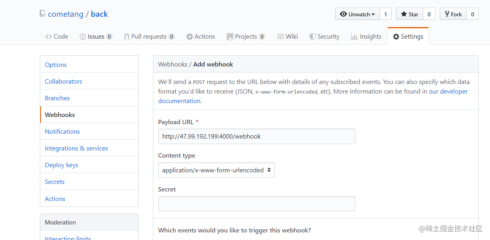Open Branches in settings sidebar
Image resolution: width=490 pixels, height=240 pixels.
(89, 98)
